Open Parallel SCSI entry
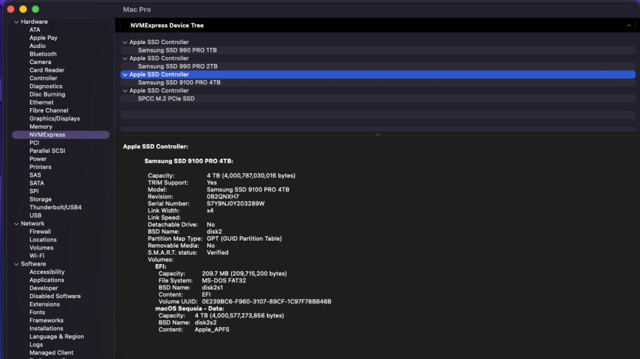640x359 pixels. (x=47, y=151)
